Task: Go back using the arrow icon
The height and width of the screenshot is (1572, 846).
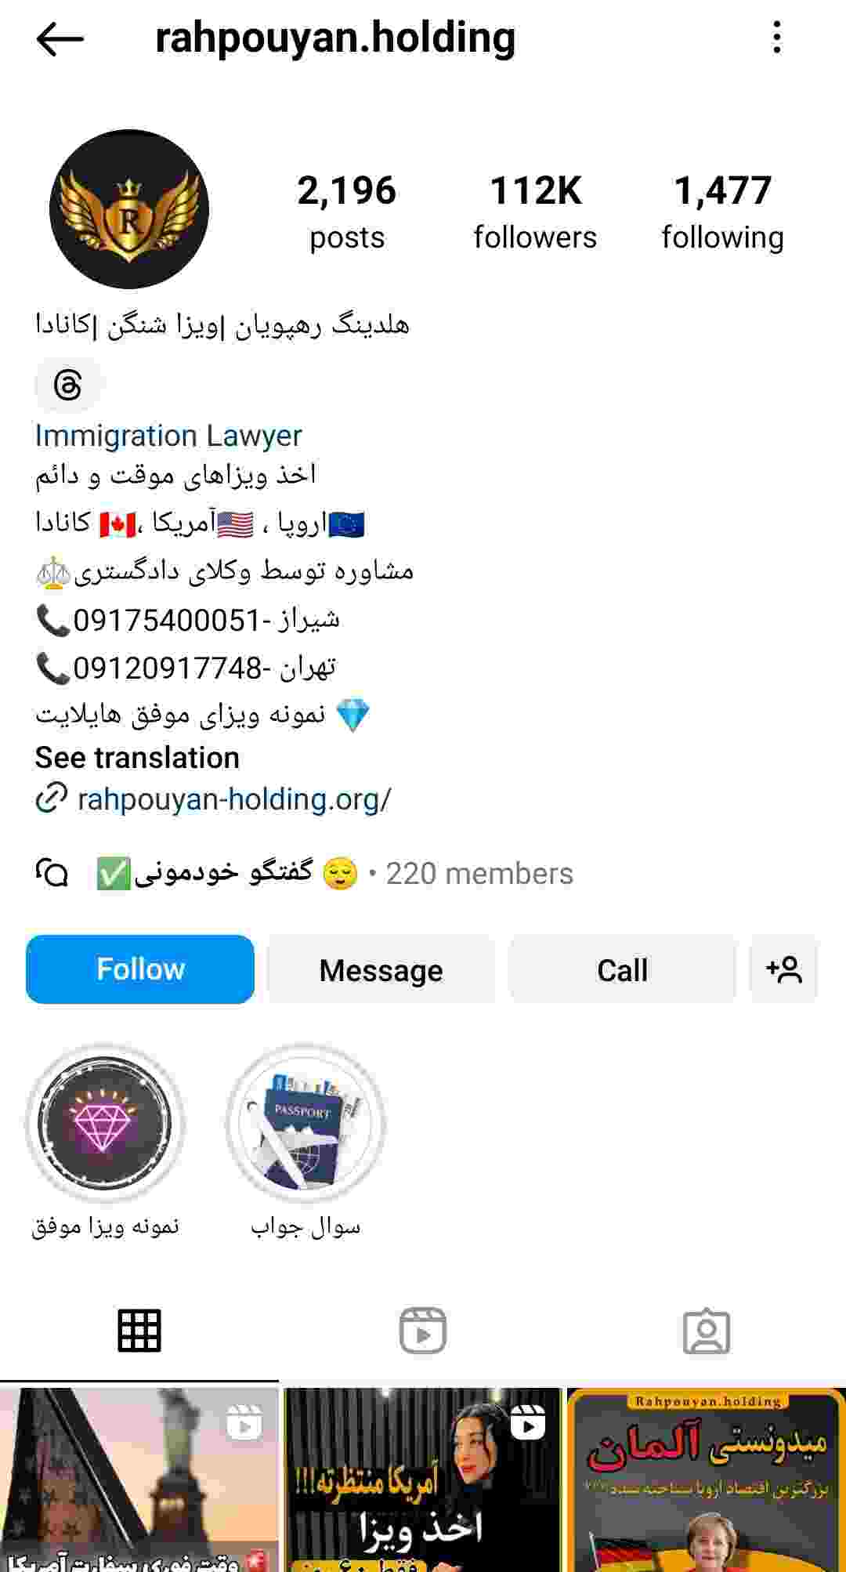Action: 60,38
